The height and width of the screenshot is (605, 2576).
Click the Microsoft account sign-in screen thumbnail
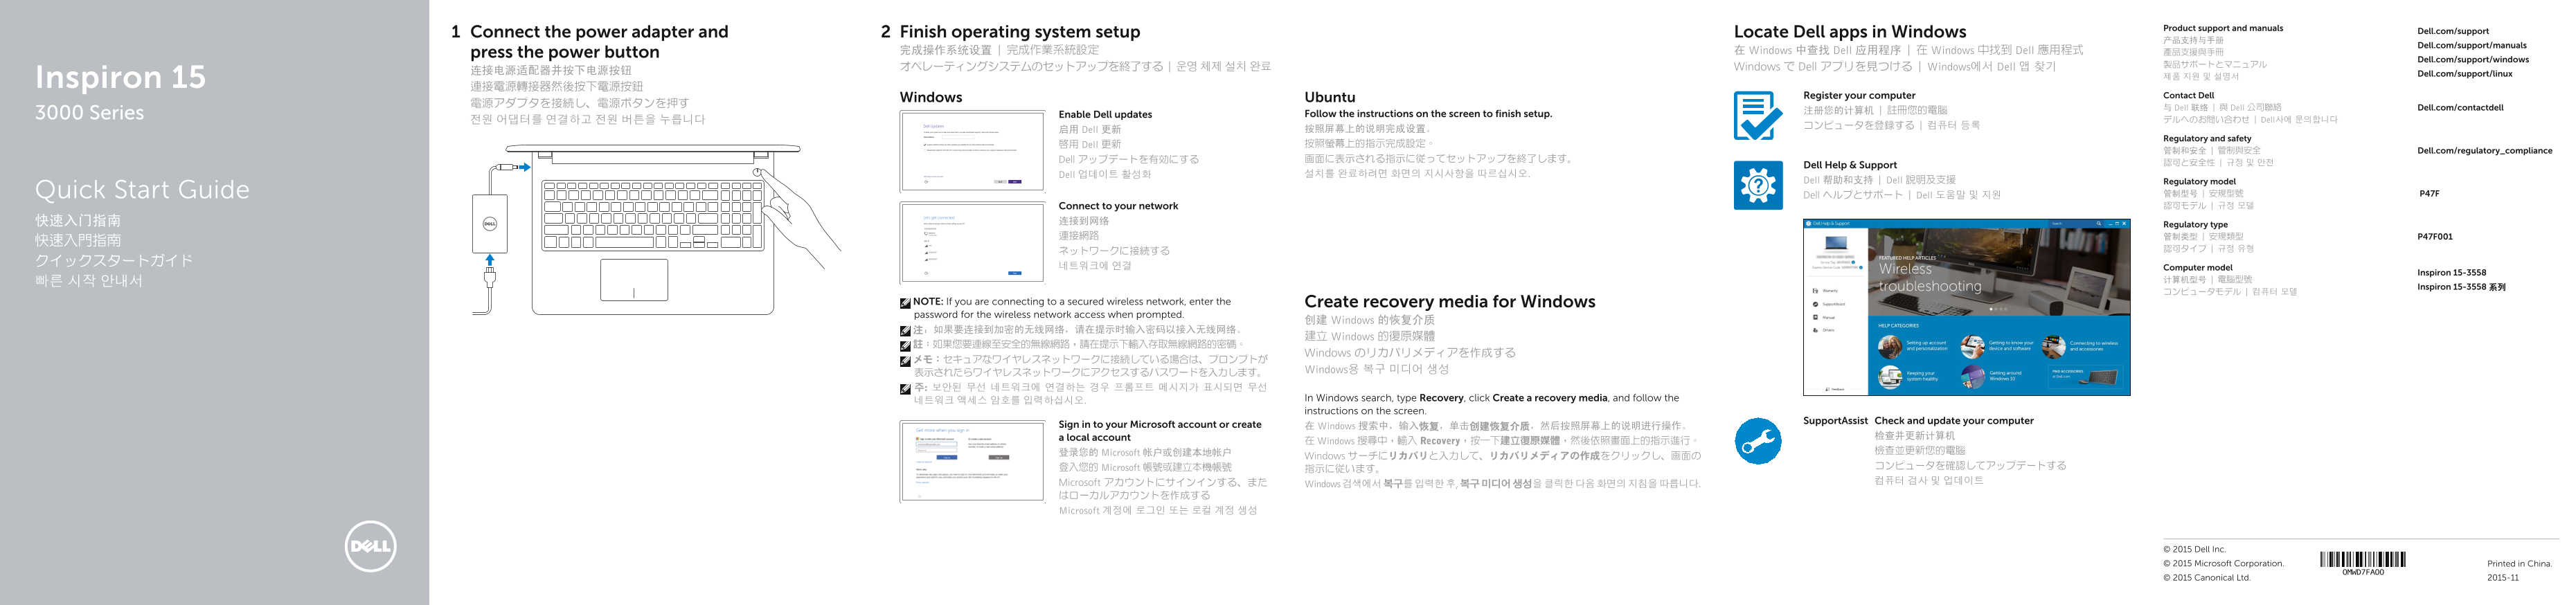point(972,461)
